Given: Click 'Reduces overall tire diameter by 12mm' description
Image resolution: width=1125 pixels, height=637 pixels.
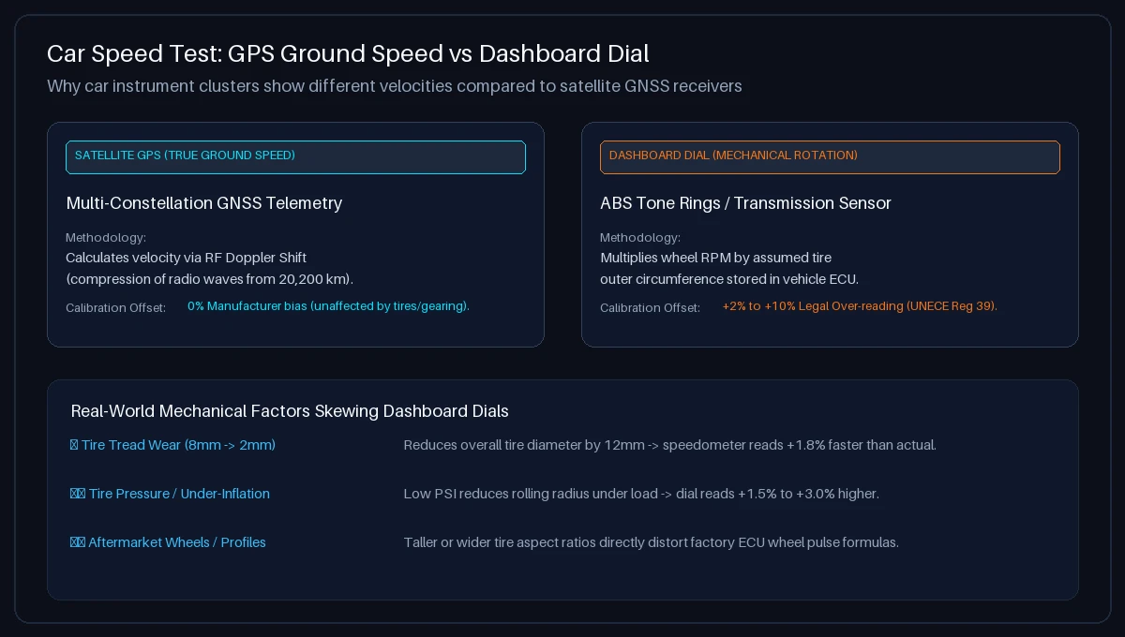Looking at the screenshot, I should (x=669, y=445).
